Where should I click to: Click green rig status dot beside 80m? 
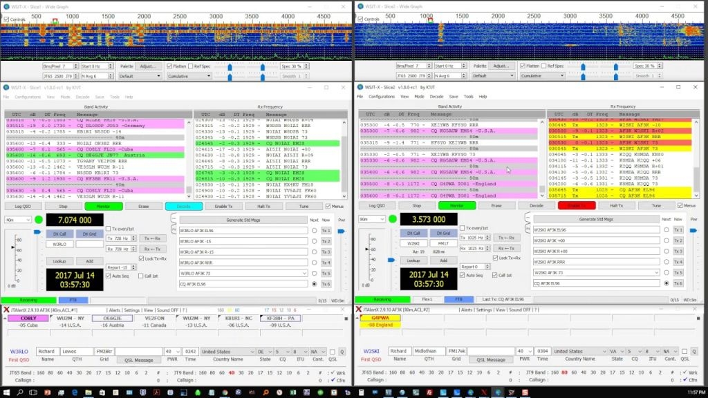(x=393, y=219)
